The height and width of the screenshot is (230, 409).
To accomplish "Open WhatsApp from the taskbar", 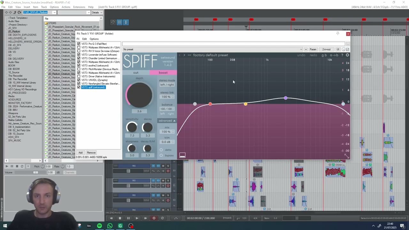I will point(110,226).
